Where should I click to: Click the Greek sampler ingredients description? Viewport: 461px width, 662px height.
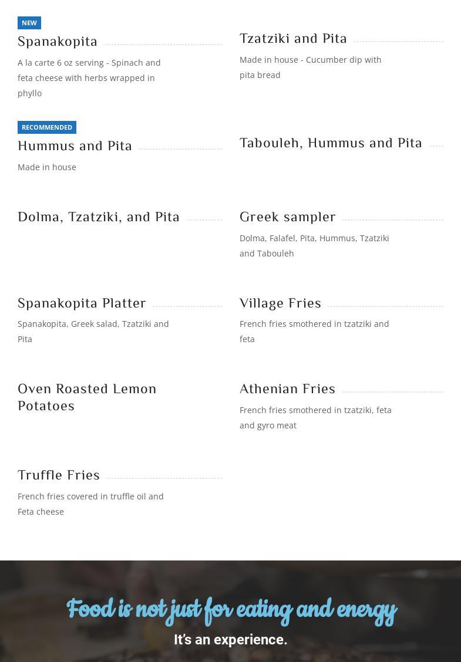(x=314, y=246)
